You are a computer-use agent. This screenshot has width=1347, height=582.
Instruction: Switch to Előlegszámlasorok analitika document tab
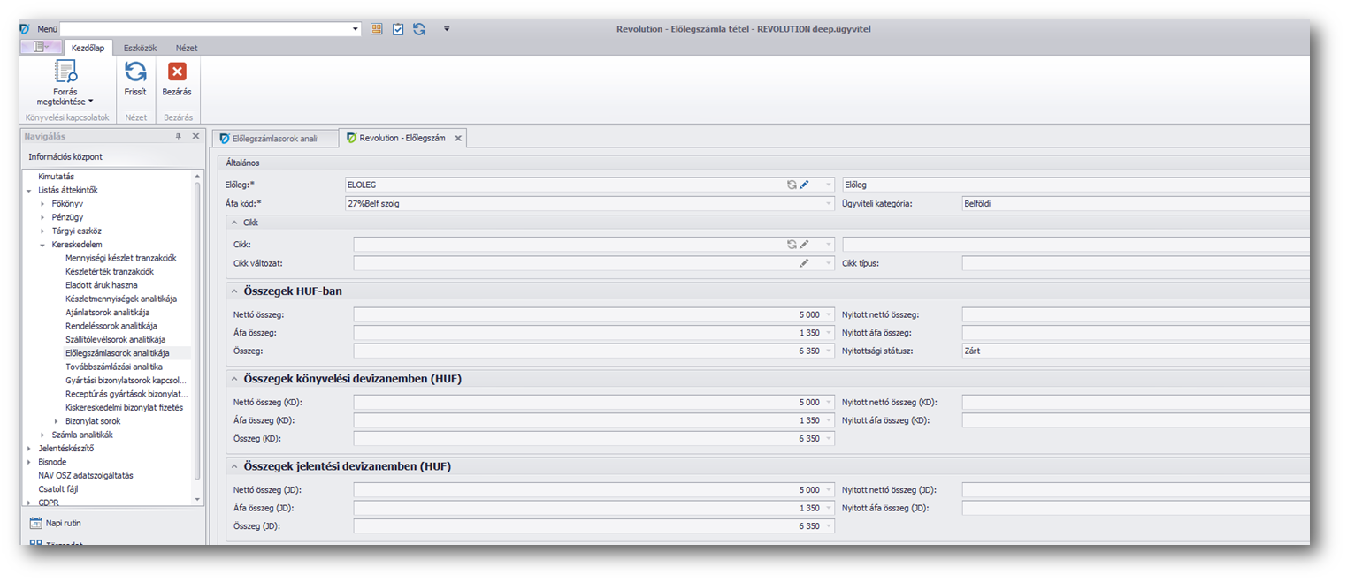click(x=273, y=139)
